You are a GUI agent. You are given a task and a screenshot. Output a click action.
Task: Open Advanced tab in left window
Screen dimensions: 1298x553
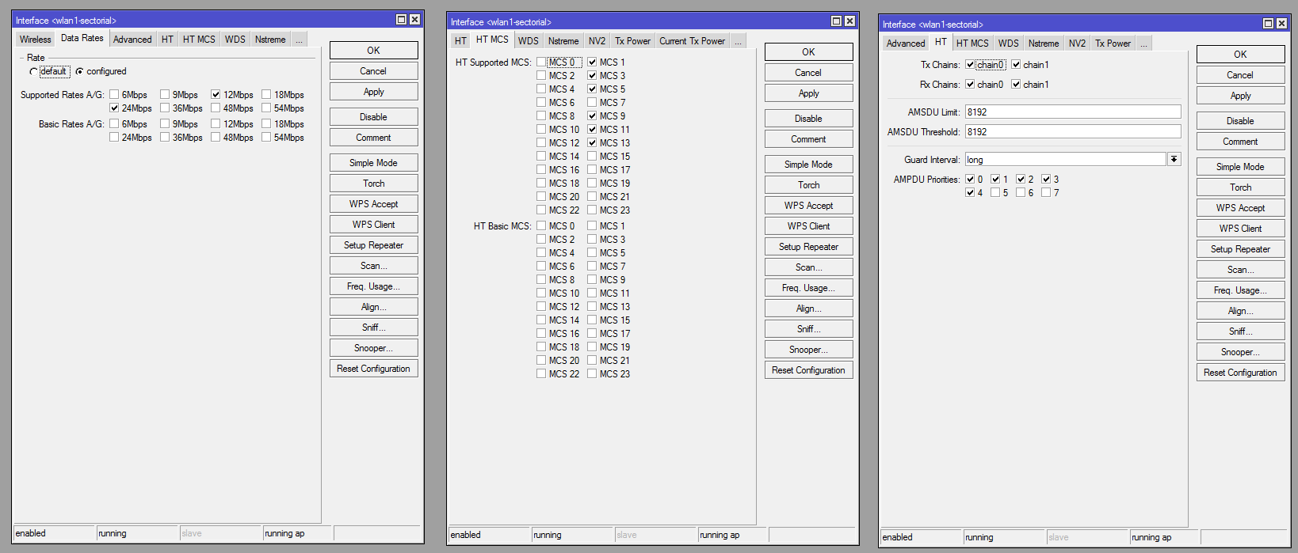(132, 40)
